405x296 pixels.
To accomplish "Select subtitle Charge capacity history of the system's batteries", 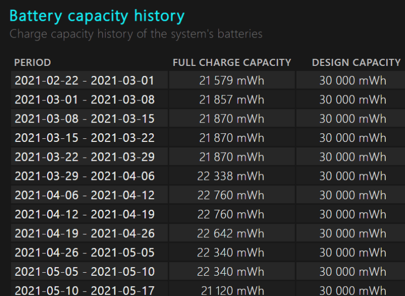I will click(x=136, y=34).
